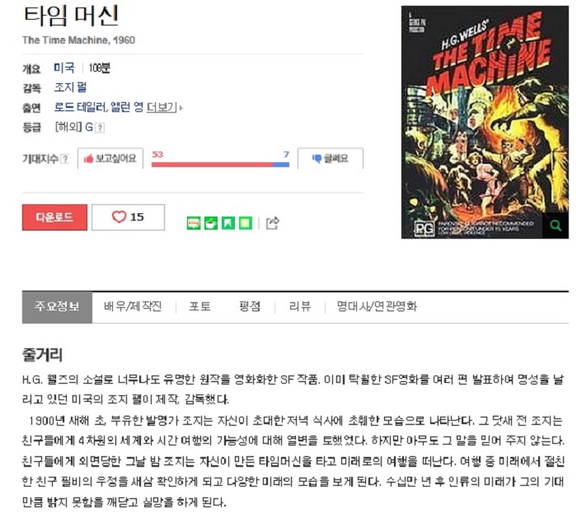Go to 명대사/연관영화 tab
The width and height of the screenshot is (577, 513).
coord(377,306)
